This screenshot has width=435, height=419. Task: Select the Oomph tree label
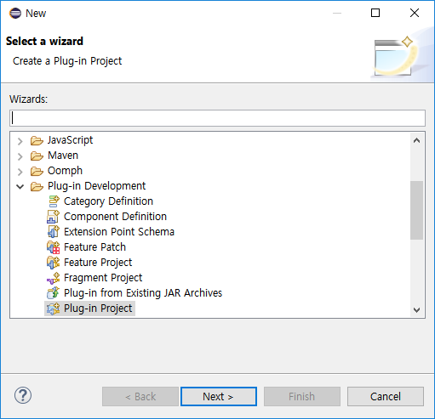65,171
